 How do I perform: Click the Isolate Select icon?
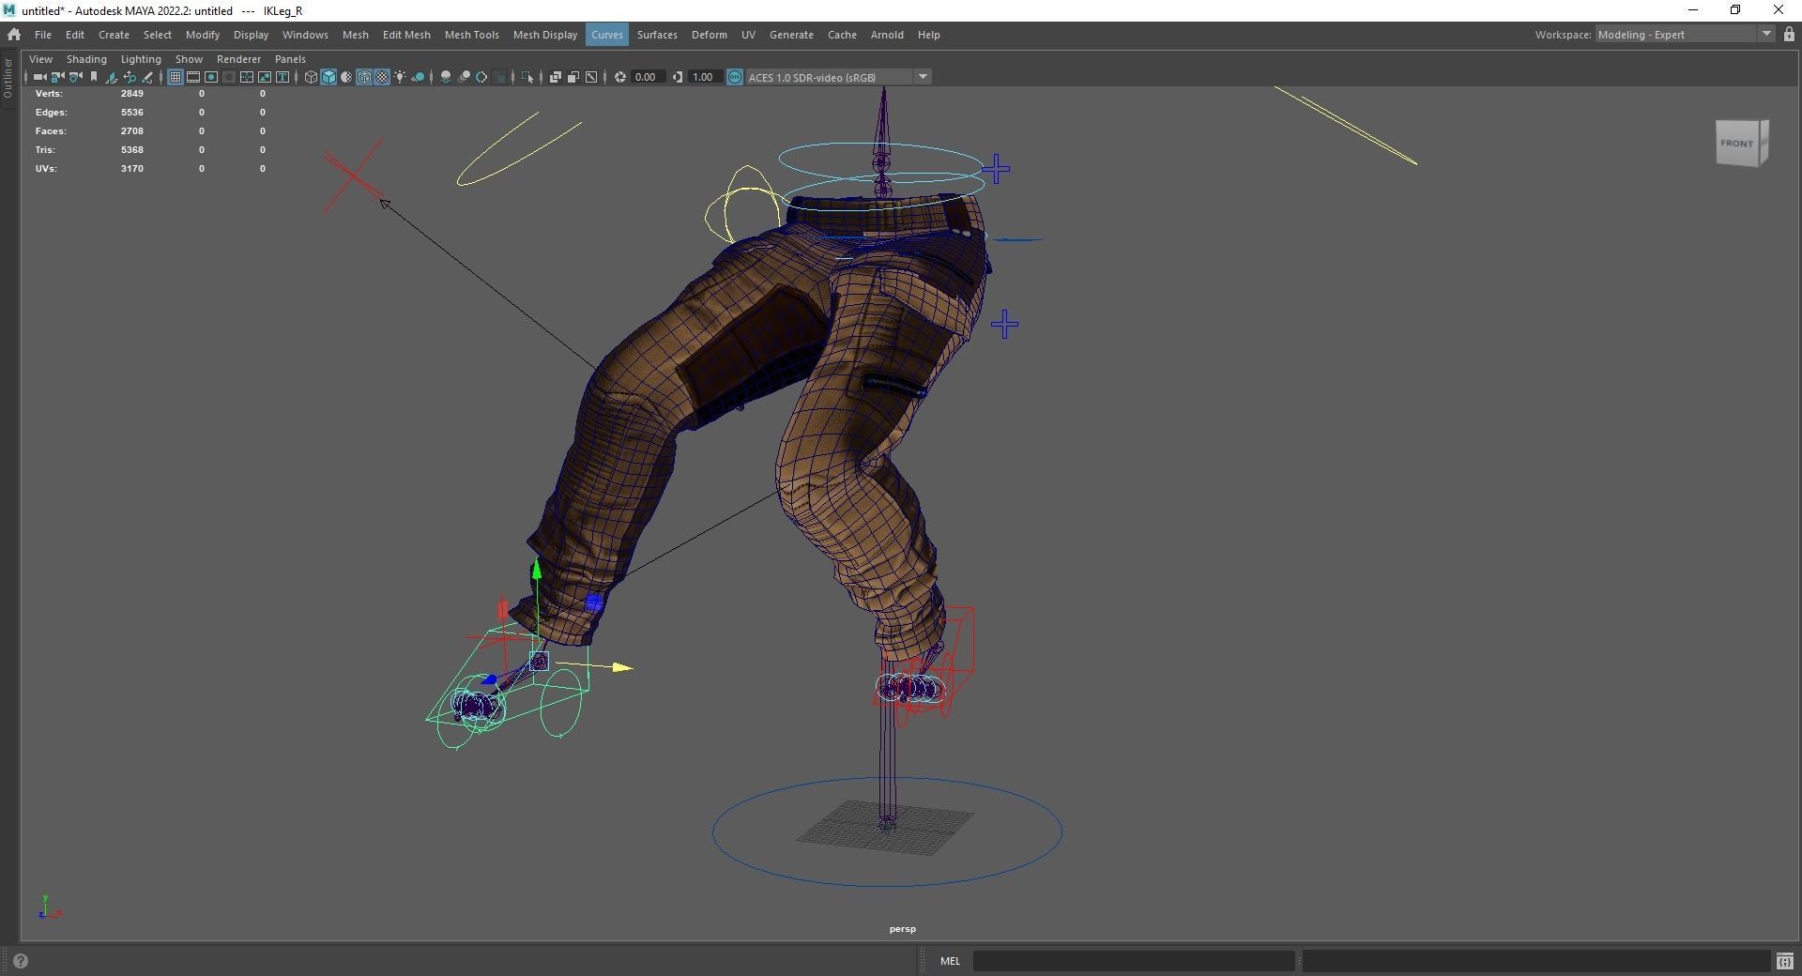pyautogui.click(x=527, y=77)
